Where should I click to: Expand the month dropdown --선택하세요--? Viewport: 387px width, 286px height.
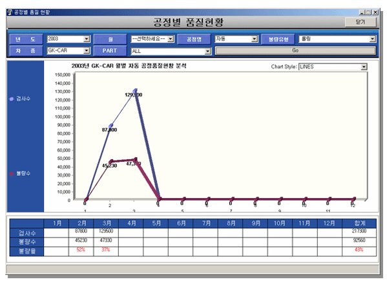[171, 39]
